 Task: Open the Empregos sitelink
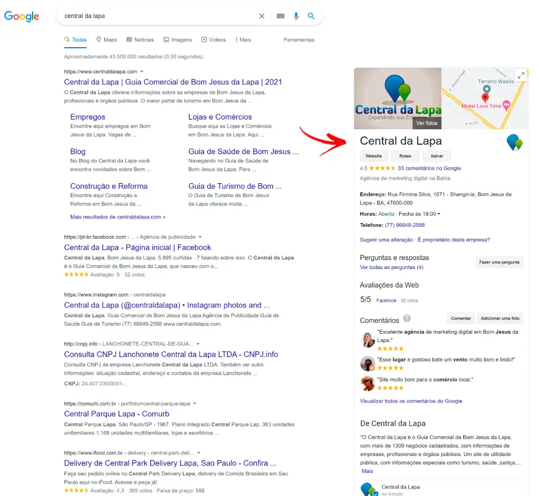point(88,117)
